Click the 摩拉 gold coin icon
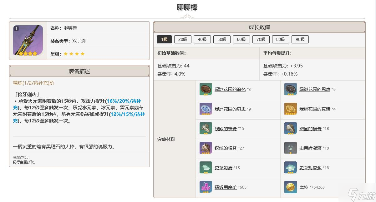 291,187
